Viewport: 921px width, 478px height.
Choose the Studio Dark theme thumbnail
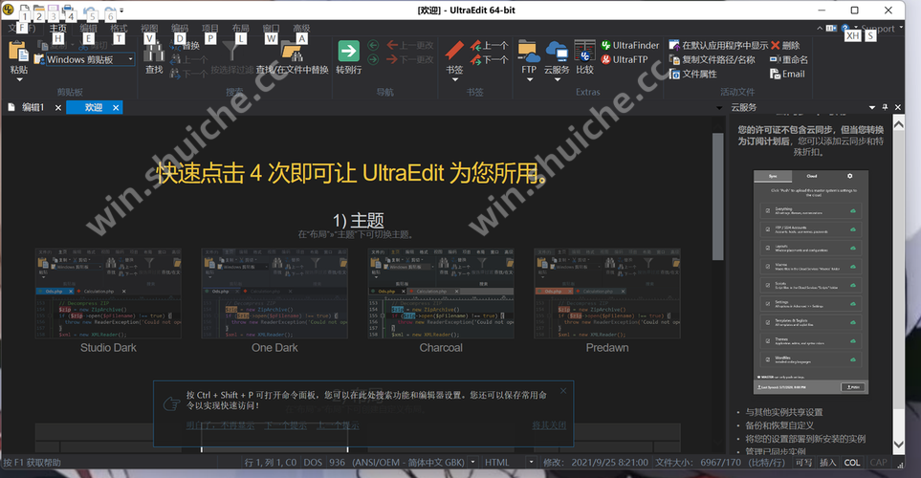(x=108, y=293)
